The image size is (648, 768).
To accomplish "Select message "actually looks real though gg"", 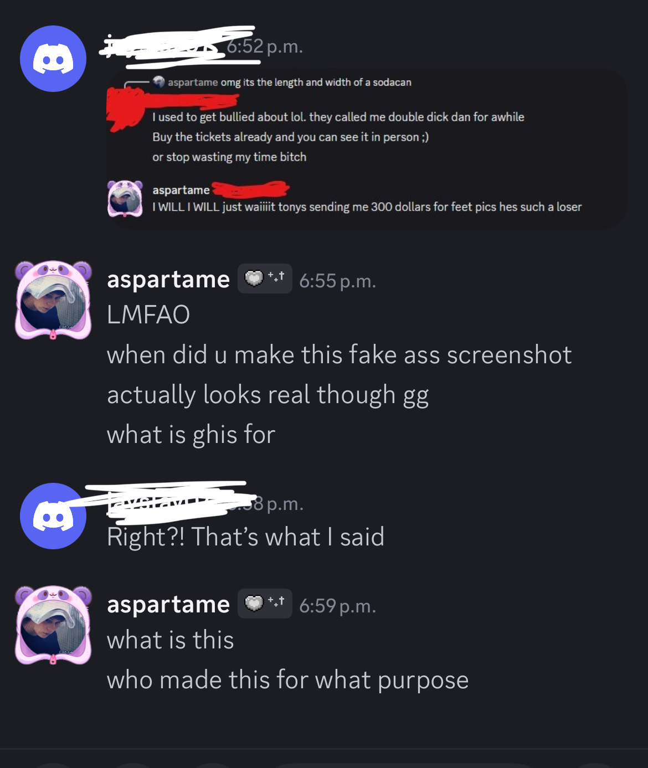I will pos(268,395).
